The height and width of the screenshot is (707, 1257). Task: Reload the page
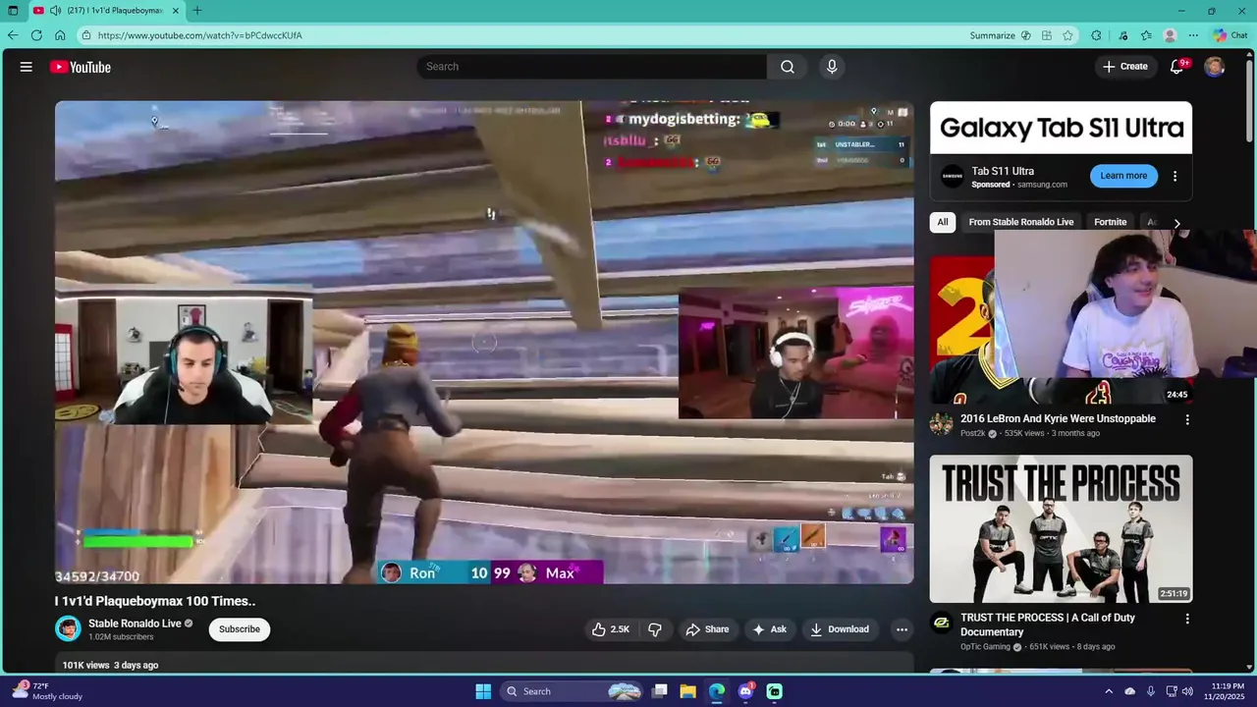(x=36, y=35)
